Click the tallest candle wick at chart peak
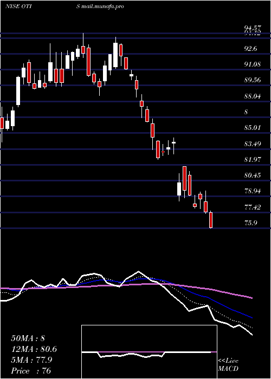 pyautogui.click(x=83, y=45)
